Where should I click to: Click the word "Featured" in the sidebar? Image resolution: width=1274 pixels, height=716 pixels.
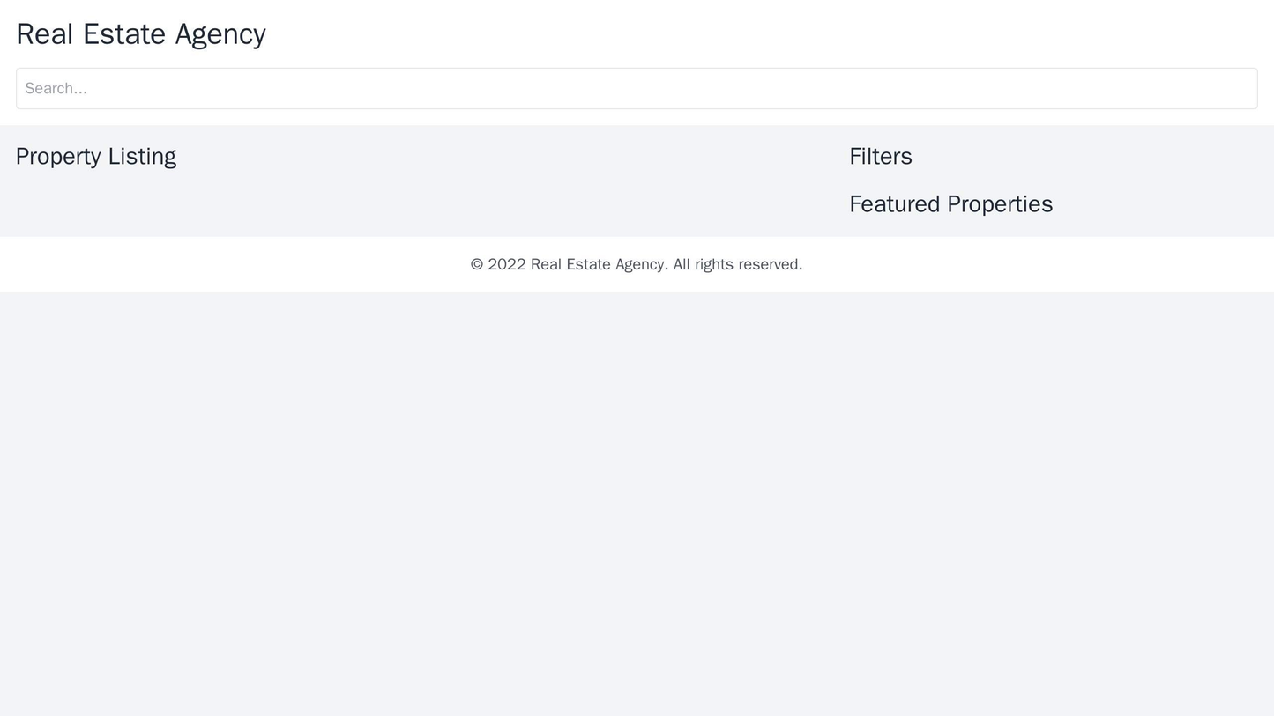[x=894, y=204]
